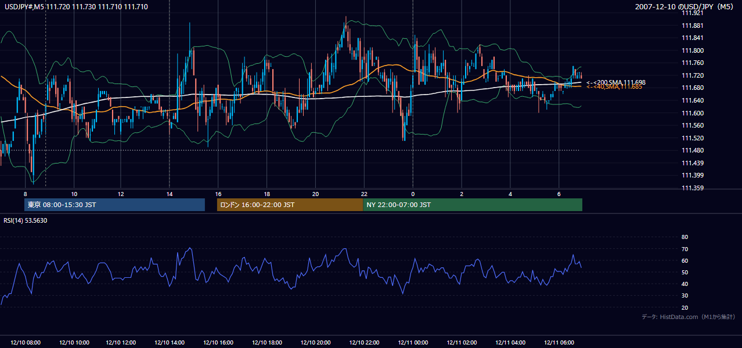This screenshot has height=348, width=742.
Task: Click the 12/11 04:00 time label
Action: pos(510,343)
